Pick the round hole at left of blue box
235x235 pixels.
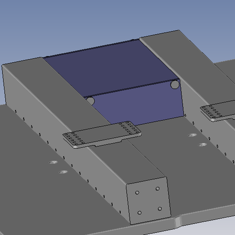click(x=91, y=101)
